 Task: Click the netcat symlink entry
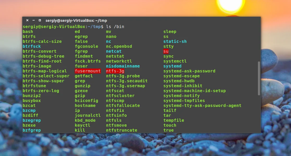(114, 51)
